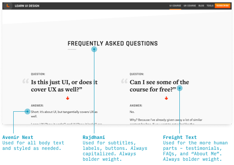Click the Frequently Asked Questions heading

click(113, 44)
